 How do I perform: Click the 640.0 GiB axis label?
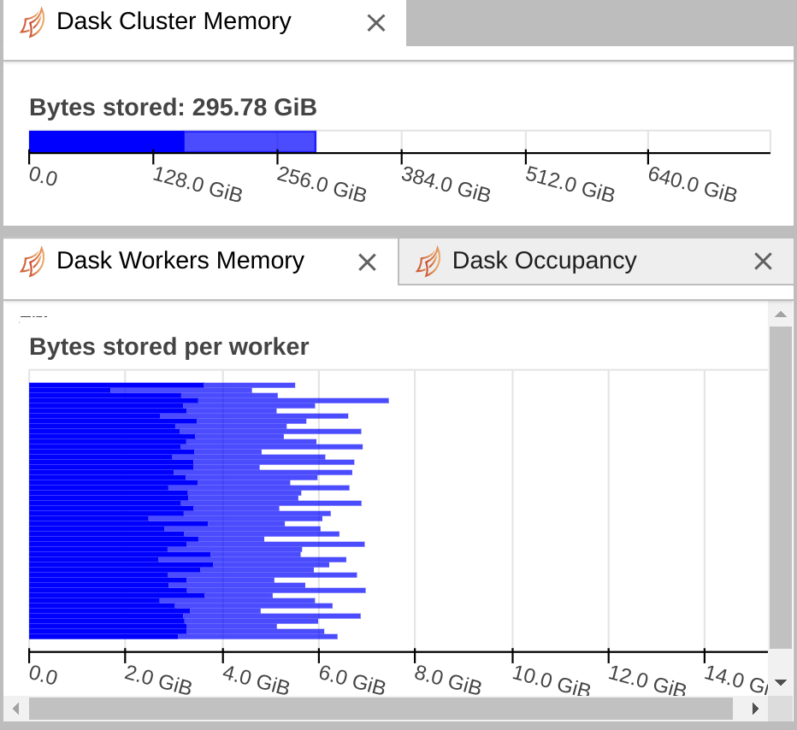pyautogui.click(x=693, y=185)
